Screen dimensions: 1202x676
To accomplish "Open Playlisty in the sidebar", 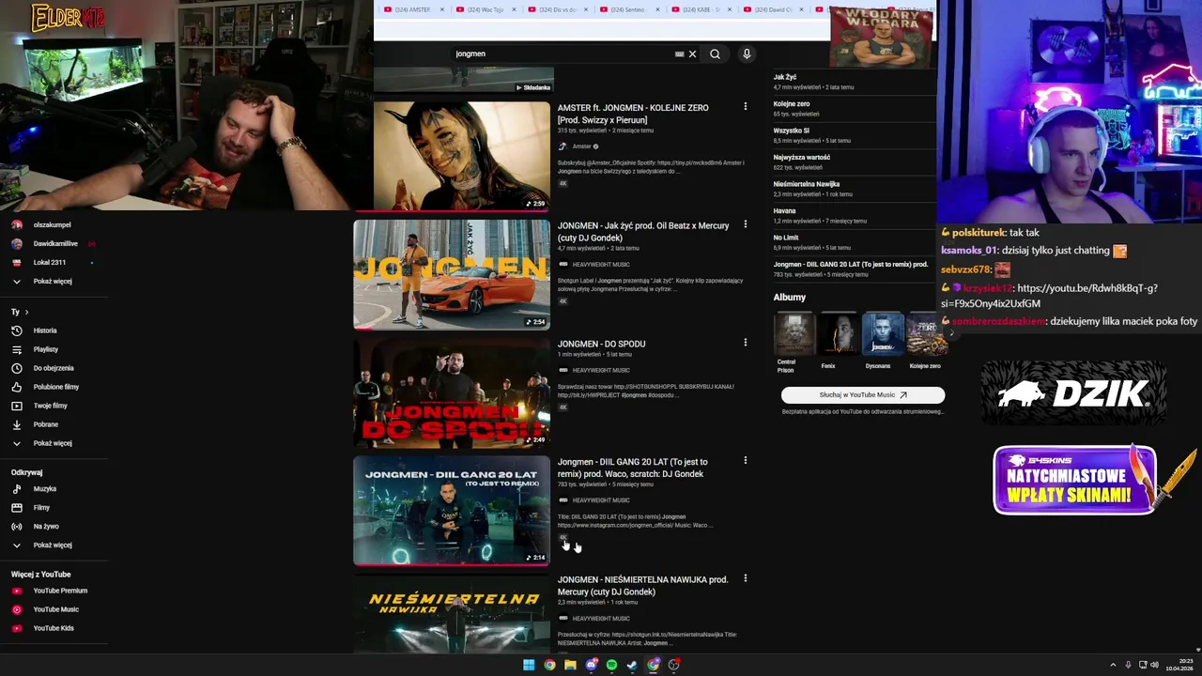I will tap(45, 349).
